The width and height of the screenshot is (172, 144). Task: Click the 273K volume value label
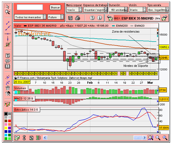(163, 90)
